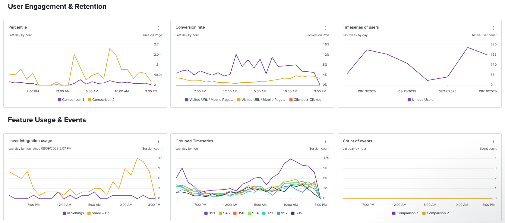Click the 08/19/2025 date on users chart
This screenshot has width=505, height=223.
click(488, 91)
